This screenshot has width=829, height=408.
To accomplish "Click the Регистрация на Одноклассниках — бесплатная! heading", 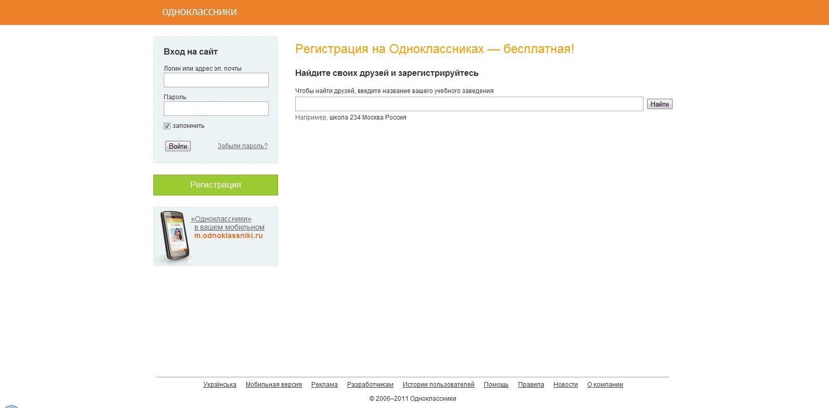I will click(435, 49).
